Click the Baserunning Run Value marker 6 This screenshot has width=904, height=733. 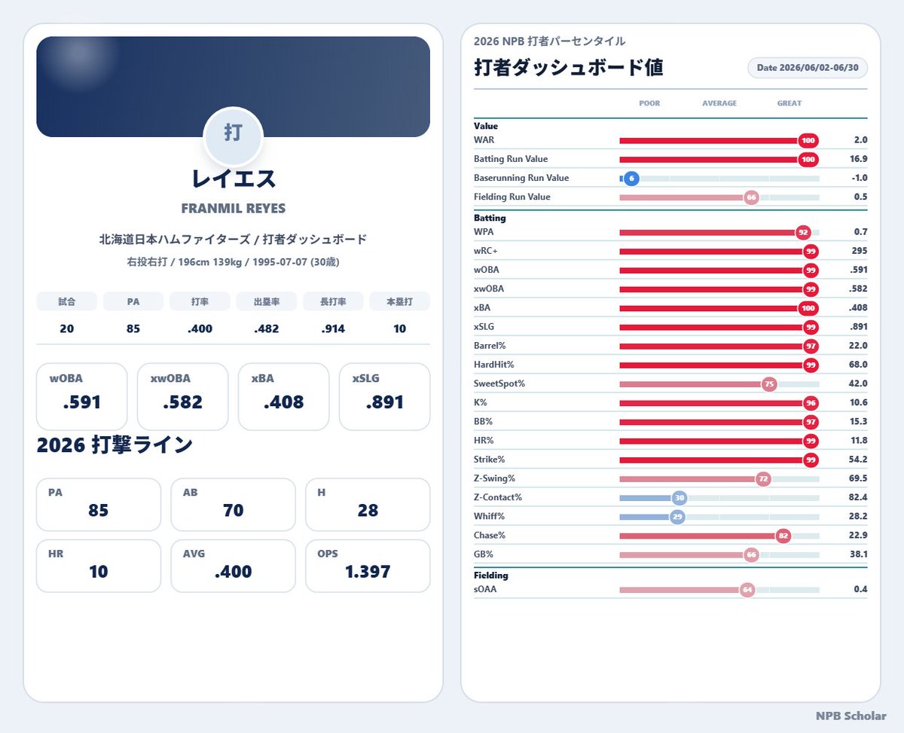click(631, 179)
